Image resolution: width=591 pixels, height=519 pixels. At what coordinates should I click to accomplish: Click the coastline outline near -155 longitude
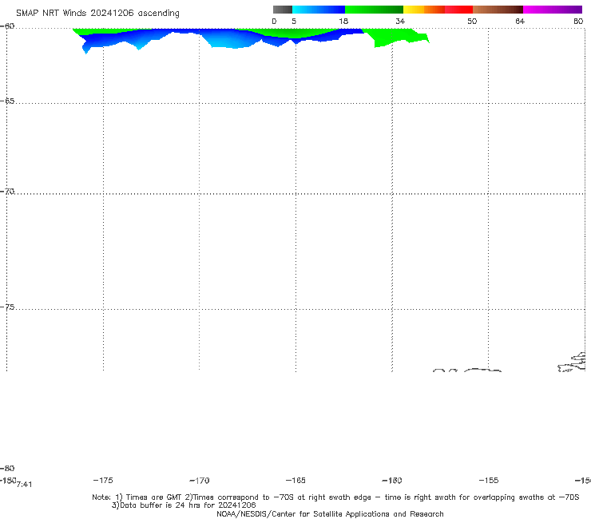[482, 370]
